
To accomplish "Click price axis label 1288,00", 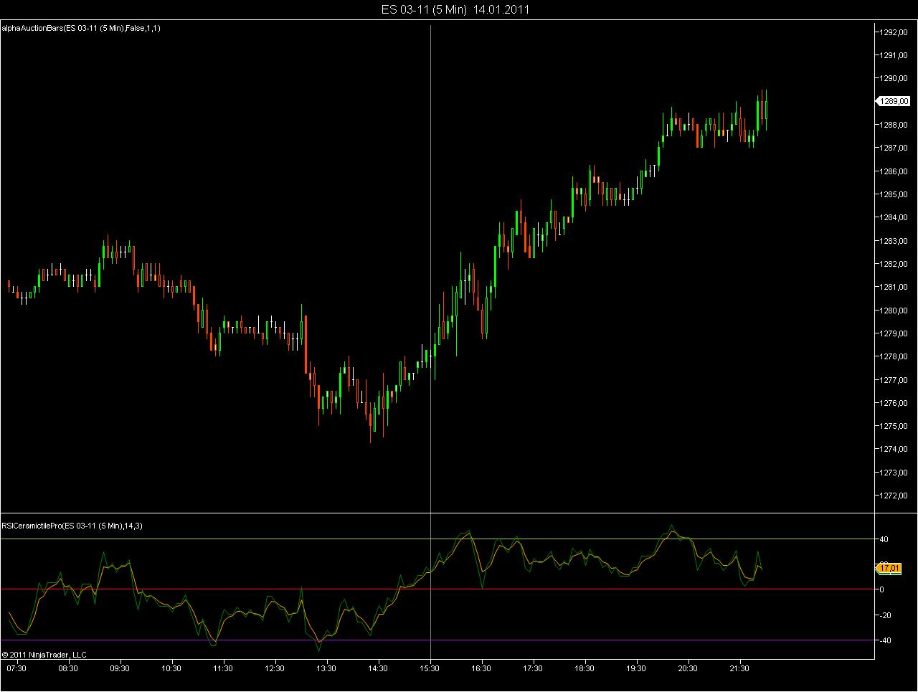I will (895, 125).
